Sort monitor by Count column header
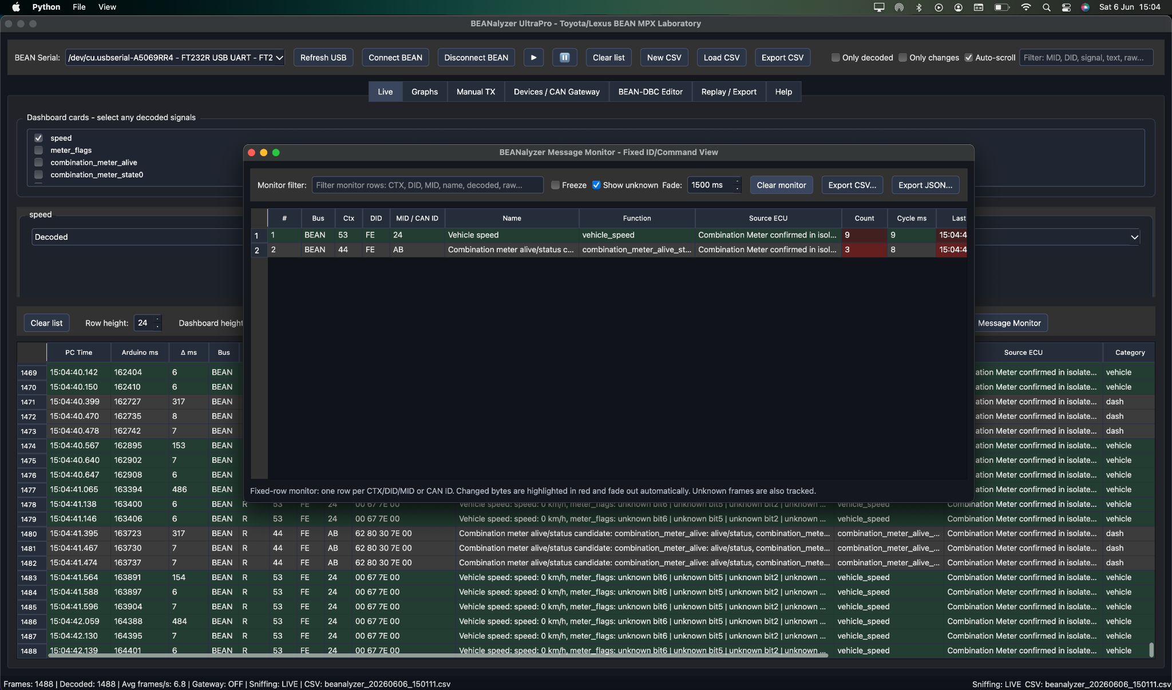1172x690 pixels. coord(864,218)
